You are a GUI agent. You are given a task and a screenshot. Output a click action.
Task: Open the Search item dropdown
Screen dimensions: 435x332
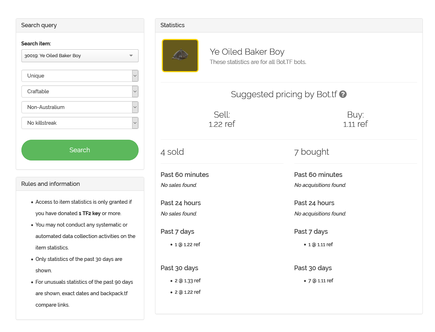pos(80,56)
